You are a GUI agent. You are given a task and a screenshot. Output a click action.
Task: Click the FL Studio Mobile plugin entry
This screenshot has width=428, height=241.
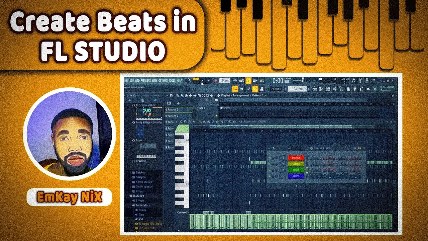point(146,105)
